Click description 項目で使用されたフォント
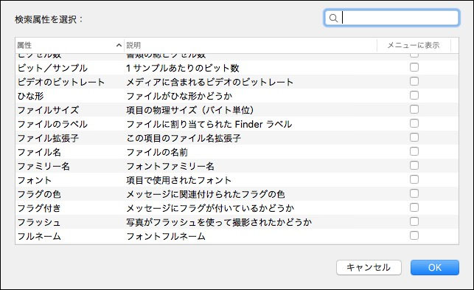The image size is (474, 290). click(x=179, y=180)
